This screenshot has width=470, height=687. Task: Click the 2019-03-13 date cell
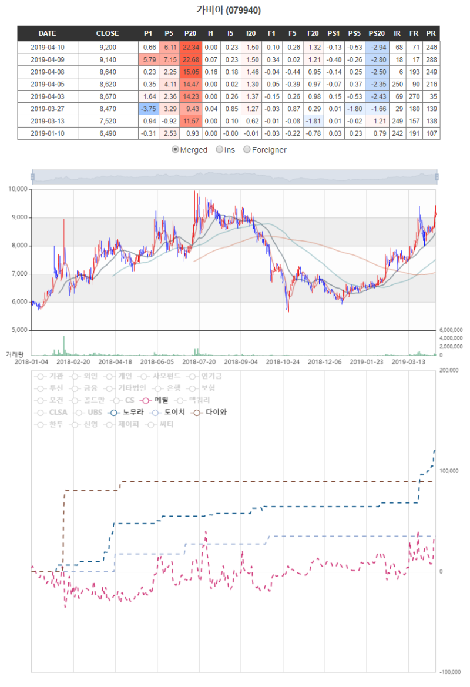tap(48, 121)
